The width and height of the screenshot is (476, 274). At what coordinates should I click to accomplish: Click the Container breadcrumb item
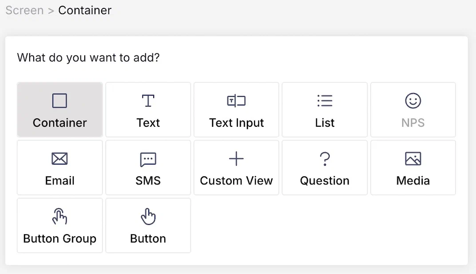click(x=85, y=10)
